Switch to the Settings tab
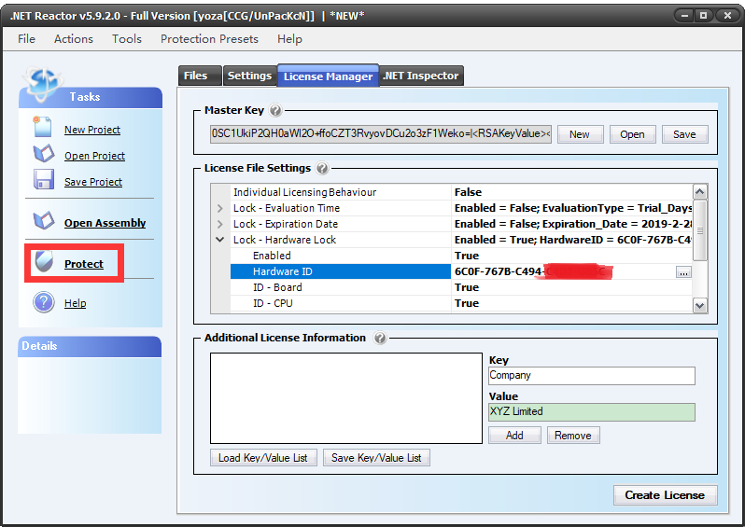Screen dimensions: 745x527 pyautogui.click(x=249, y=76)
